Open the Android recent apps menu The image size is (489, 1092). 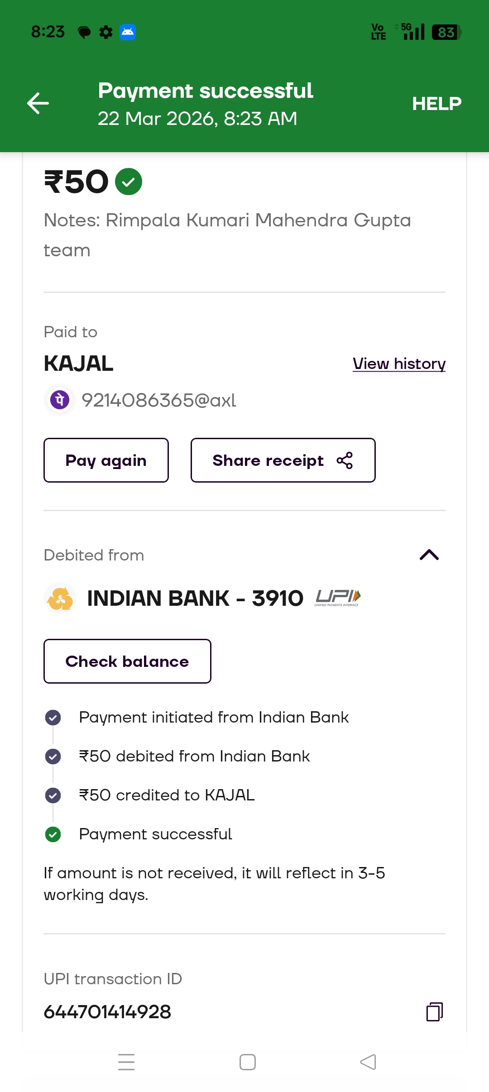(x=126, y=1062)
